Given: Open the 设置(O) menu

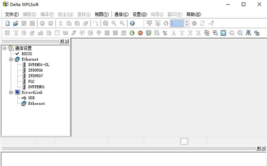Looking at the screenshot, I should point(140,14).
